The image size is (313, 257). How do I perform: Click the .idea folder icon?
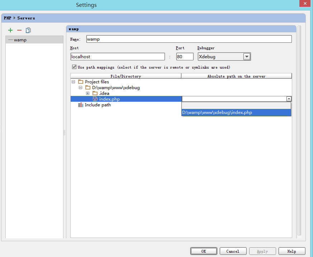(x=95, y=93)
